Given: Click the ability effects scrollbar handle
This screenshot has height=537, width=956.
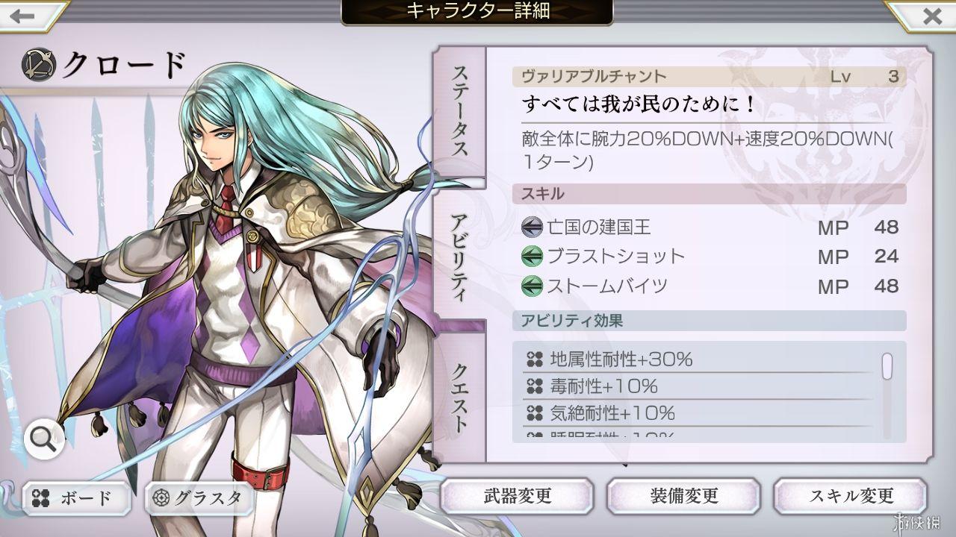Looking at the screenshot, I should click(x=887, y=366).
